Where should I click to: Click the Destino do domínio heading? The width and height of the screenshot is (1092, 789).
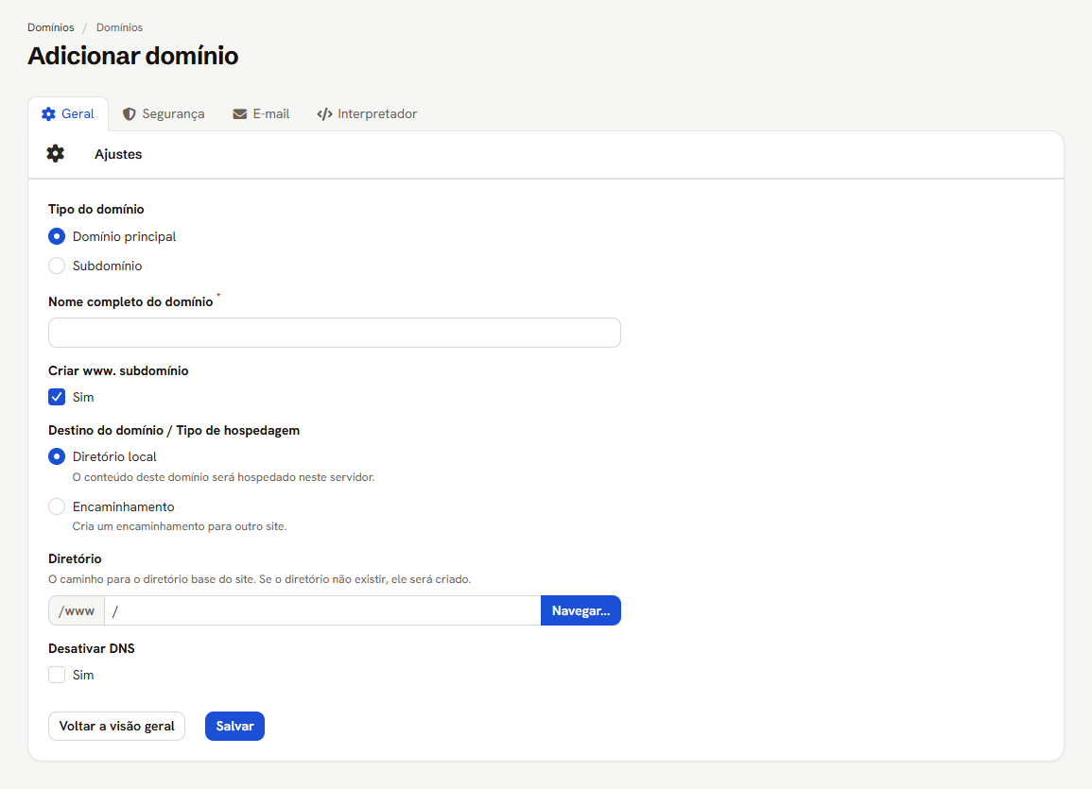tap(174, 431)
